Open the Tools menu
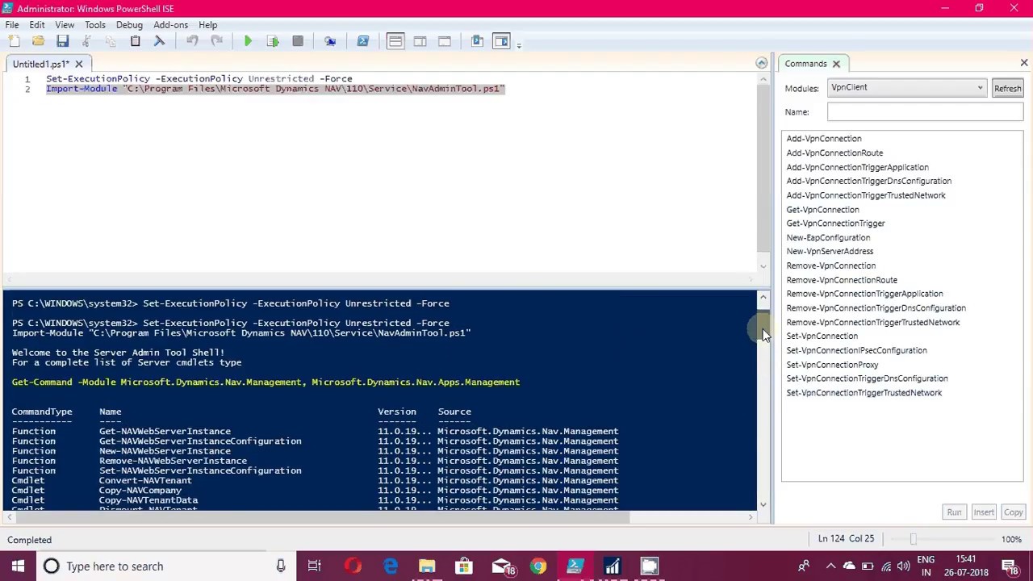The height and width of the screenshot is (581, 1033). [95, 25]
